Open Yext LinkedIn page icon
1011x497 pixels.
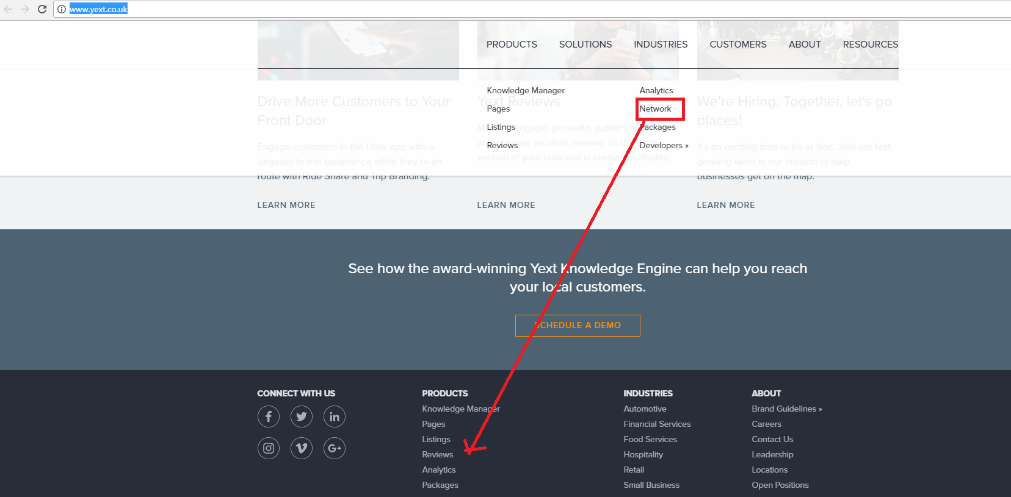coord(335,417)
